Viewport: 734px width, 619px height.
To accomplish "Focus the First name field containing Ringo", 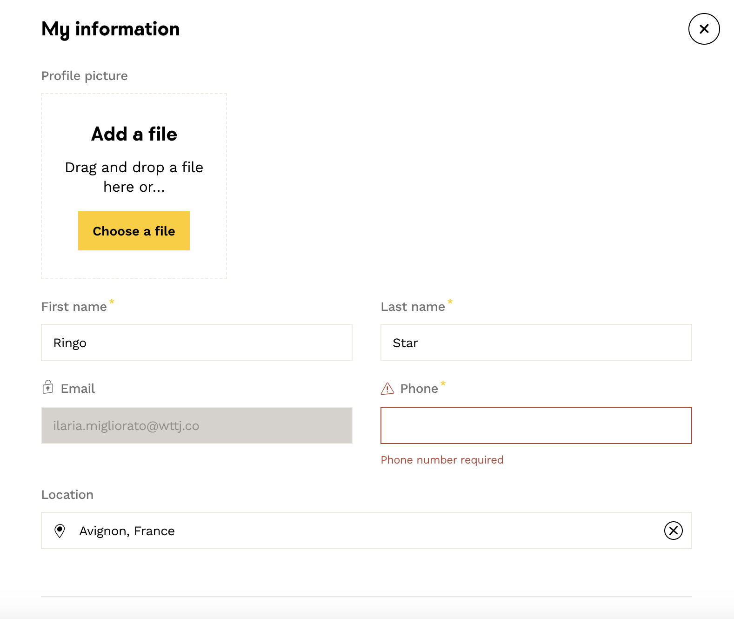I will (x=196, y=343).
